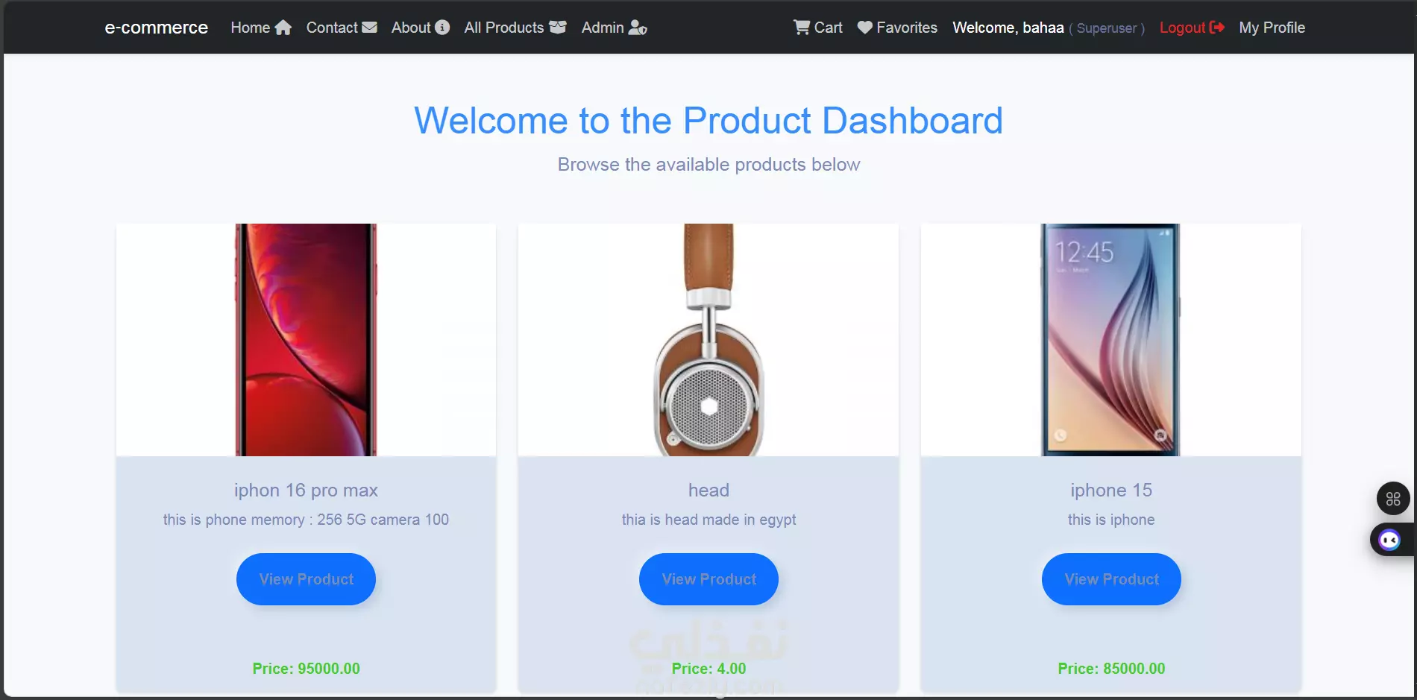Go to My Profile page
Image resolution: width=1417 pixels, height=700 pixels.
click(x=1272, y=28)
